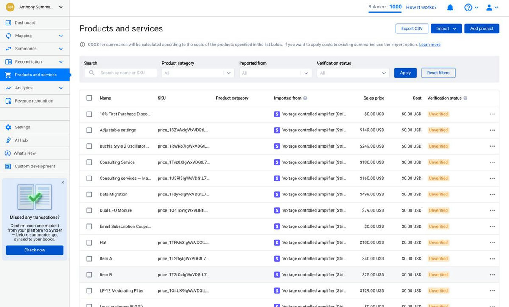The image size is (509, 307).
Task: Click the AN account avatar
Action: [10, 7]
